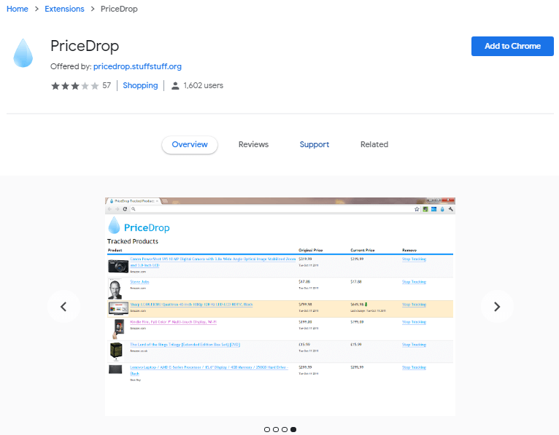559x435 pixels.
Task: Click the PriceDrop breadcrumb text
Action: point(119,9)
